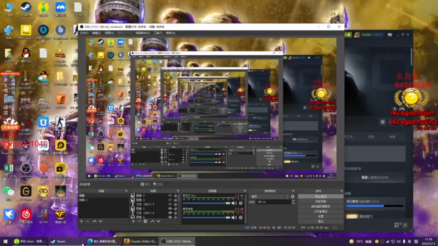438x246 pixels.
Task: Pop out the Sources dock panel
Action: (178, 191)
